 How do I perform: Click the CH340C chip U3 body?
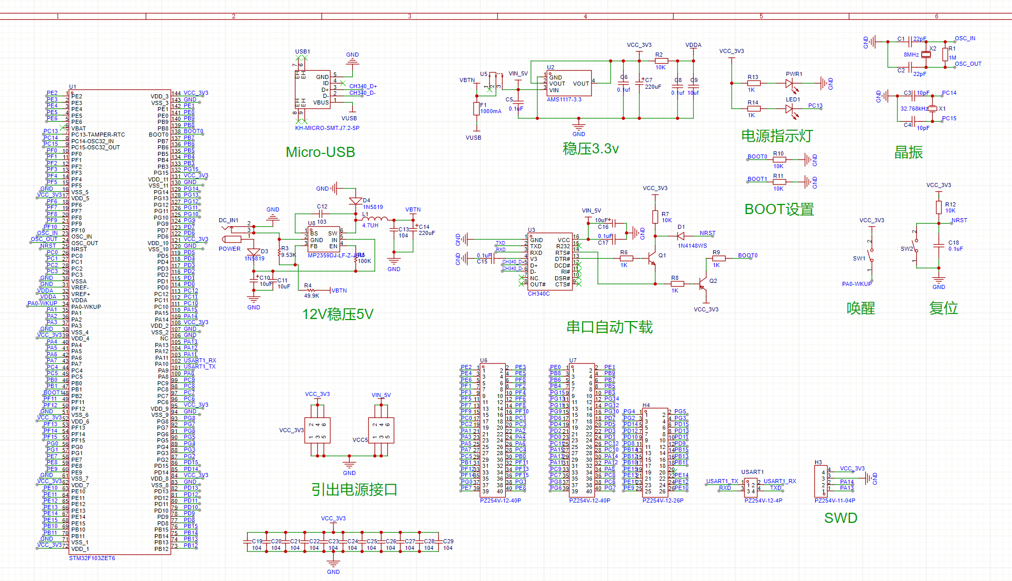pos(550,261)
